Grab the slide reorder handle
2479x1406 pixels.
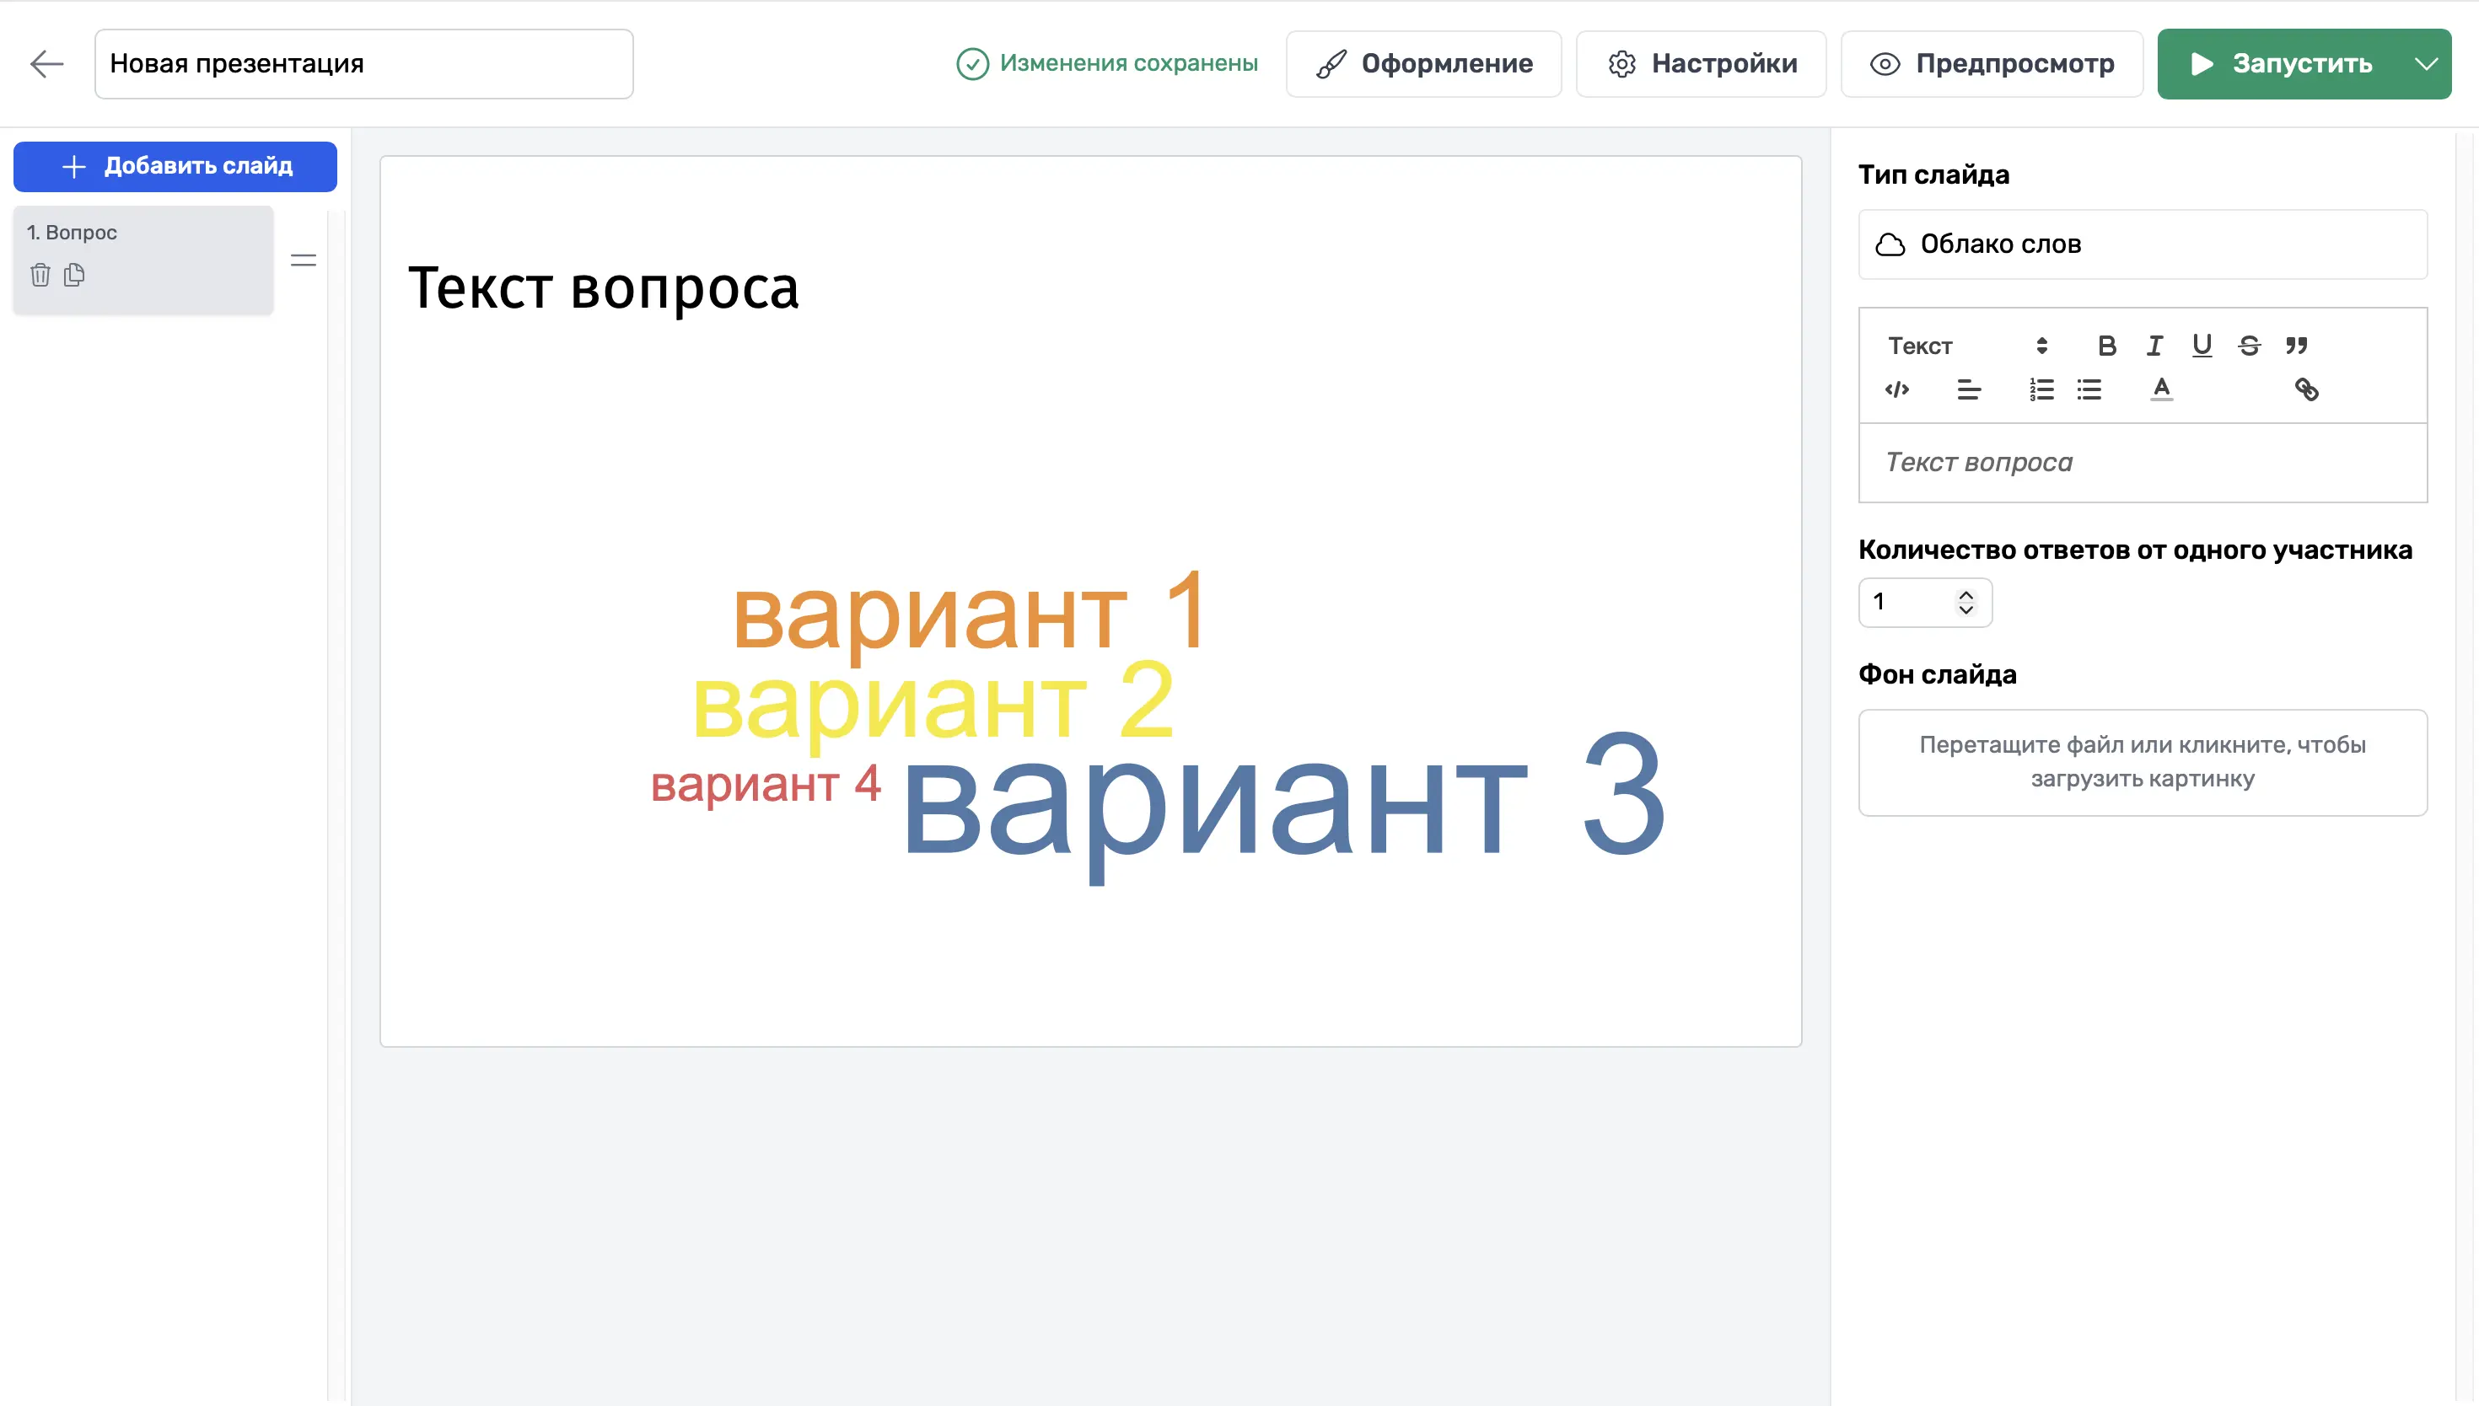pyautogui.click(x=304, y=260)
